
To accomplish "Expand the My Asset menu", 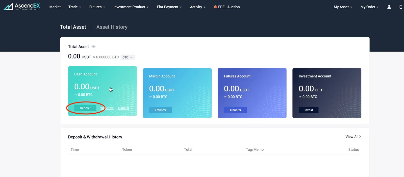I will click(x=343, y=7).
